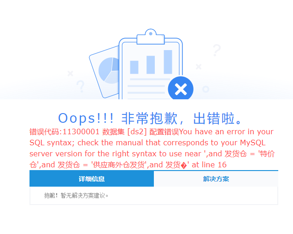Click the pie chart card illustration
The width and height of the screenshot is (293, 234).
click(105, 72)
